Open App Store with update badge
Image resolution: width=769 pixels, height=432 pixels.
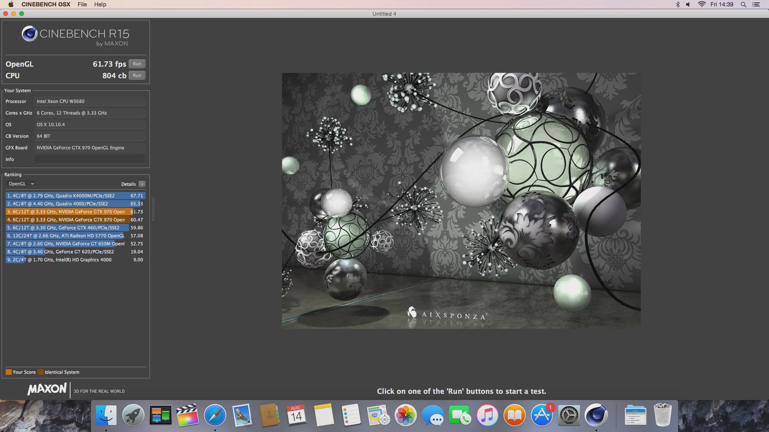[x=542, y=415]
